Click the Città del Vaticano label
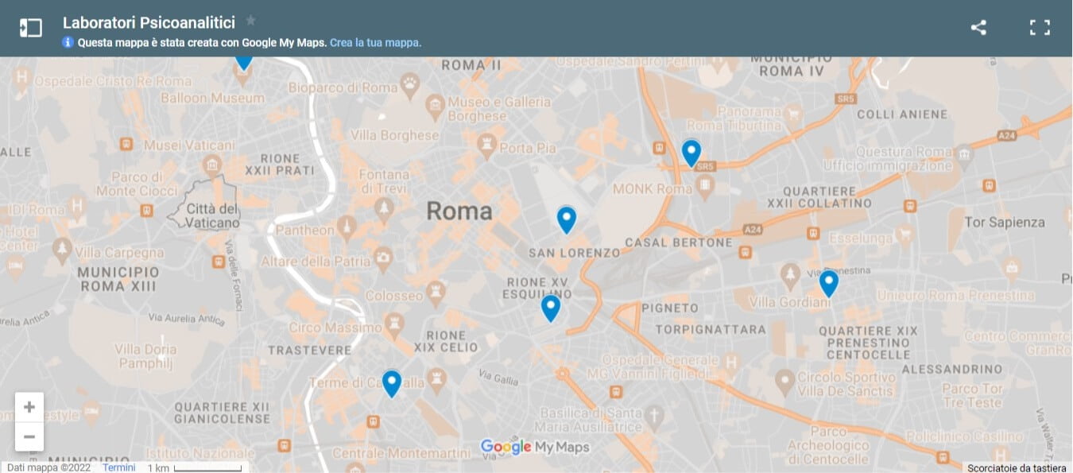Image resolution: width=1073 pixels, height=473 pixels. click(x=212, y=215)
